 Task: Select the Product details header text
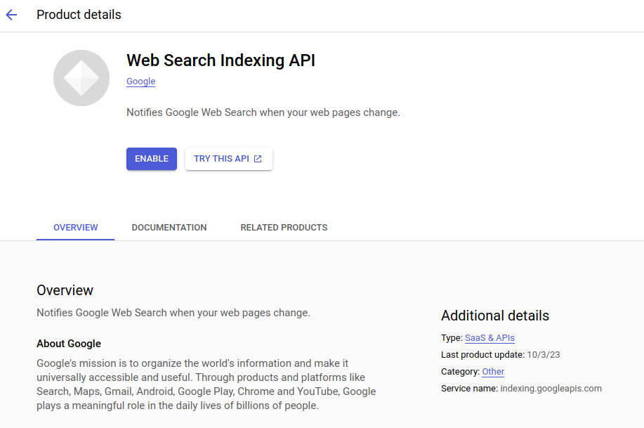[79, 14]
